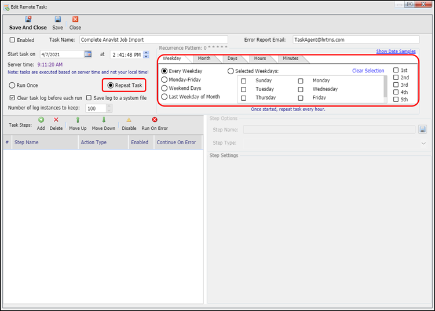Click the Step Name column header

pyautogui.click(x=45, y=142)
